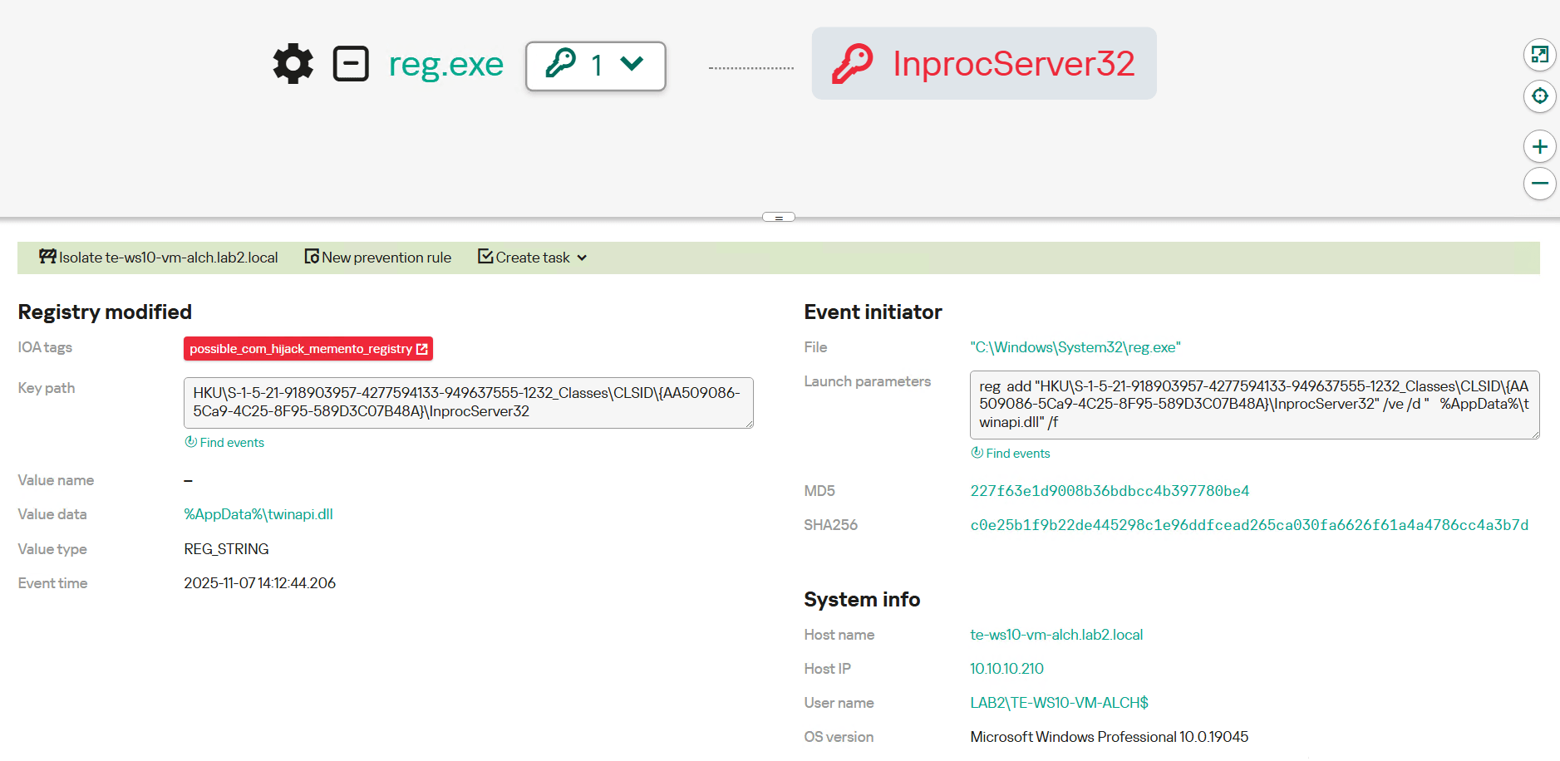The image size is (1560, 761).
Task: Isolate host te-ws10-vm-alch.lab2.local
Action: pyautogui.click(x=159, y=258)
